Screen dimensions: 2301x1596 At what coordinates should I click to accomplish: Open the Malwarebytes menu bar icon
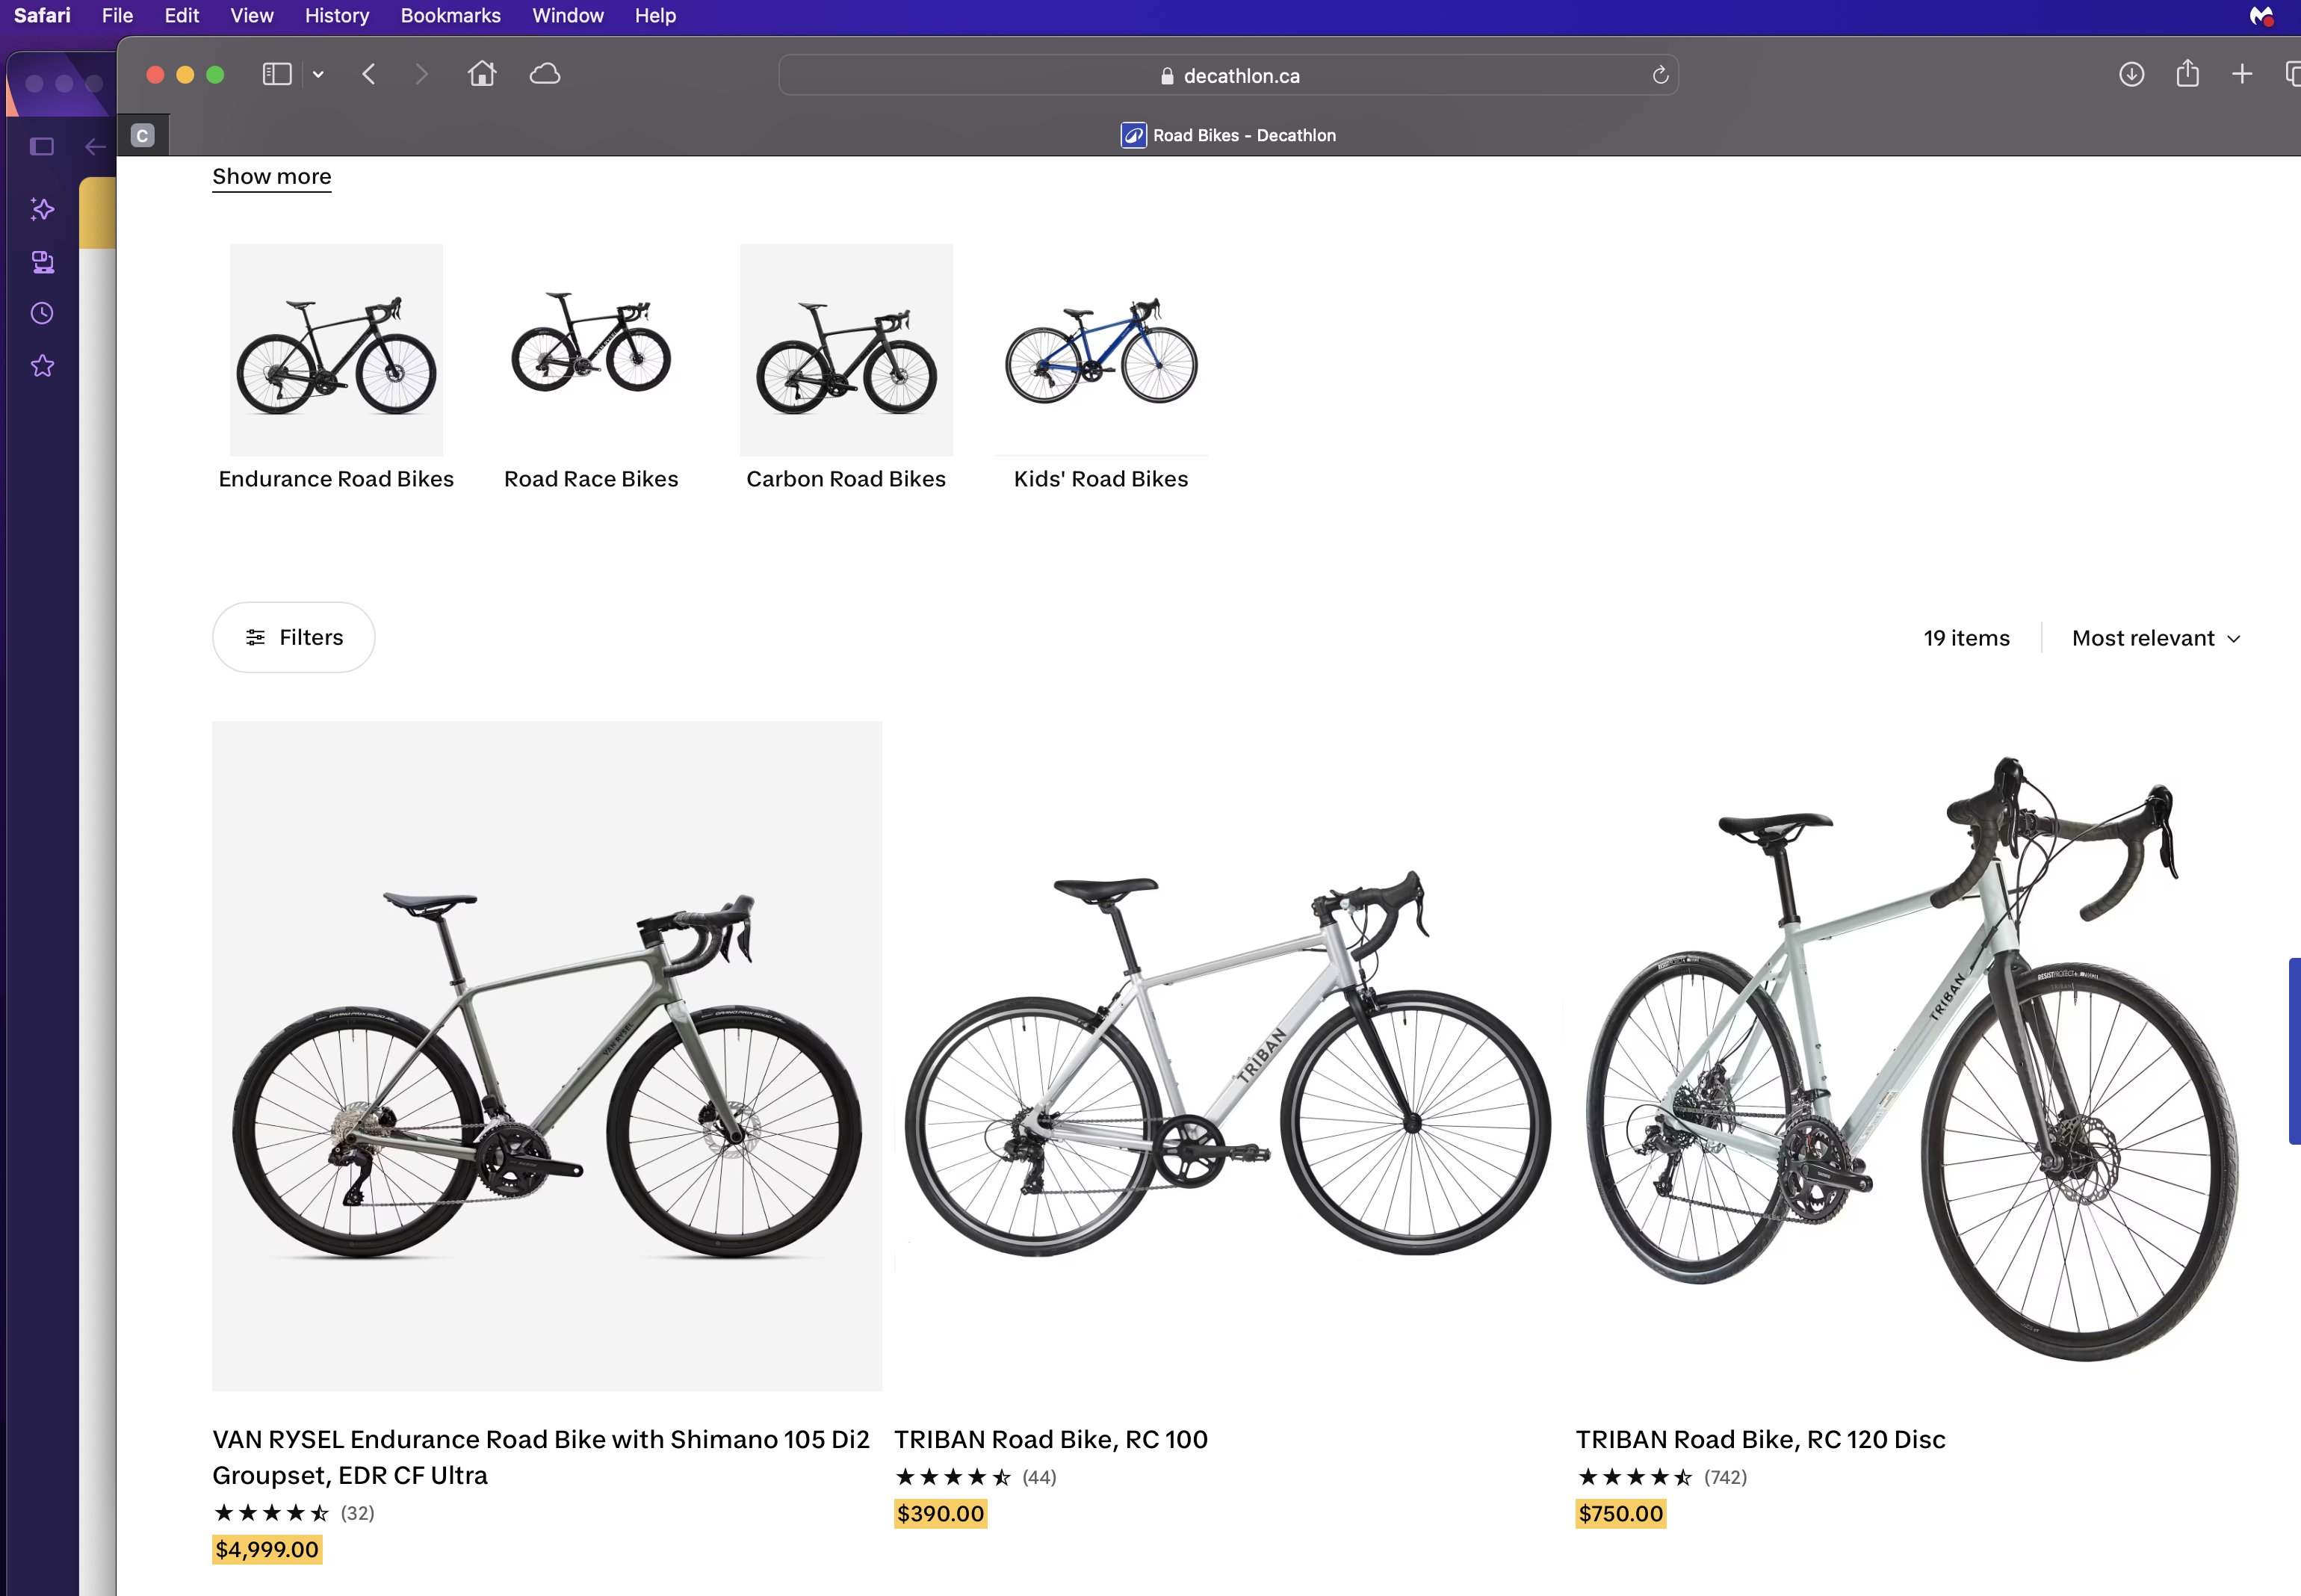2262,16
